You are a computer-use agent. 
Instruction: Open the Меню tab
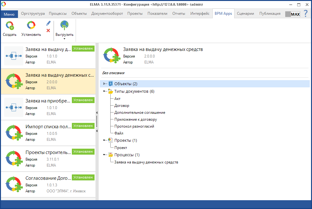tap(9, 14)
